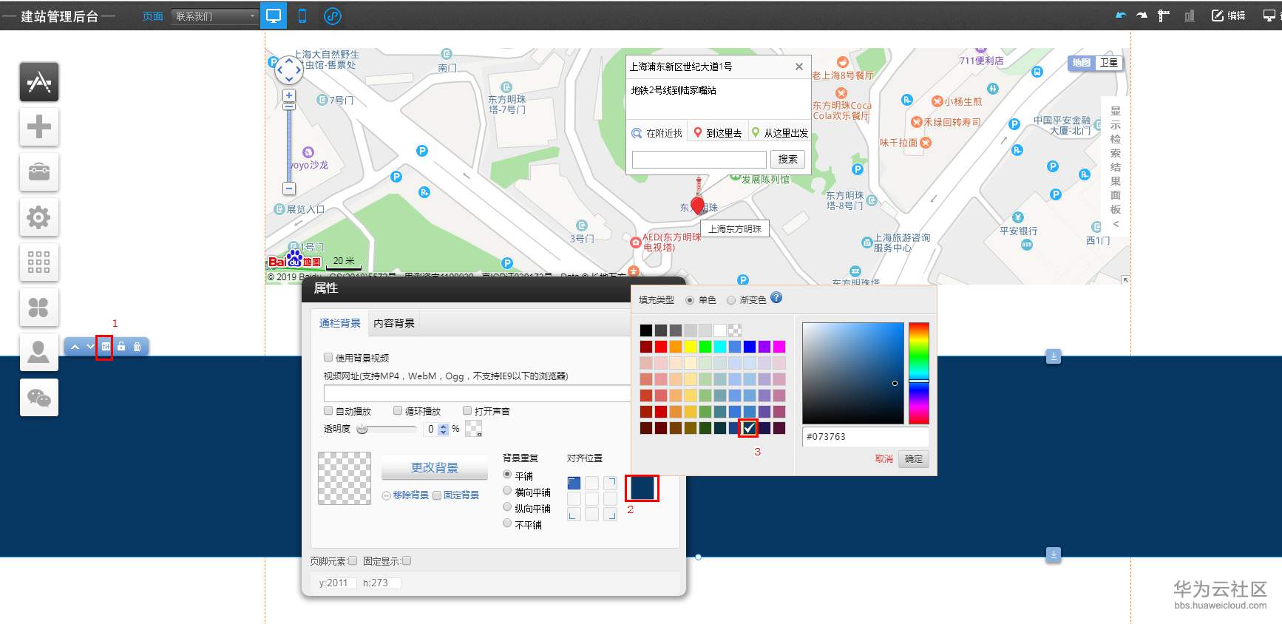Screen dimensions: 1282x624
Task: Enable 使用背景视频 checkbox
Action: (328, 358)
